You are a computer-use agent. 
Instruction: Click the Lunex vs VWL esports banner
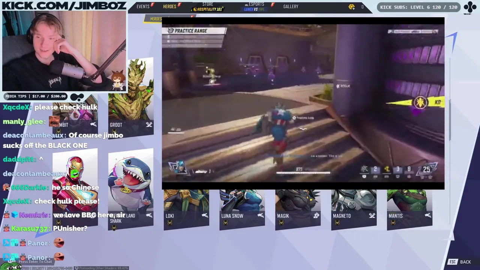254,9
